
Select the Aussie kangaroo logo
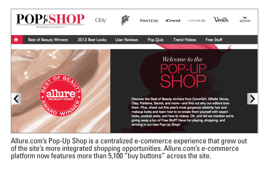245,19
